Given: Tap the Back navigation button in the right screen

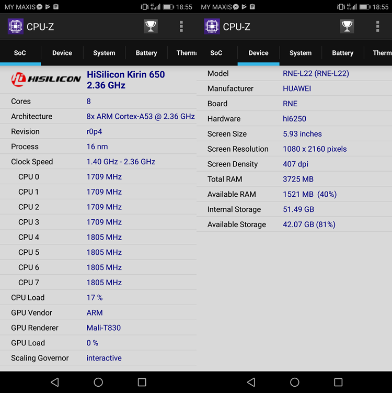Looking at the screenshot, I should [251, 382].
